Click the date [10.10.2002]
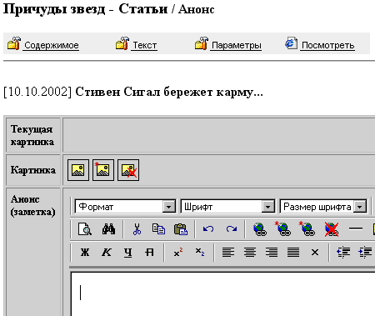Image resolution: width=375 pixels, height=316 pixels. coord(37,92)
